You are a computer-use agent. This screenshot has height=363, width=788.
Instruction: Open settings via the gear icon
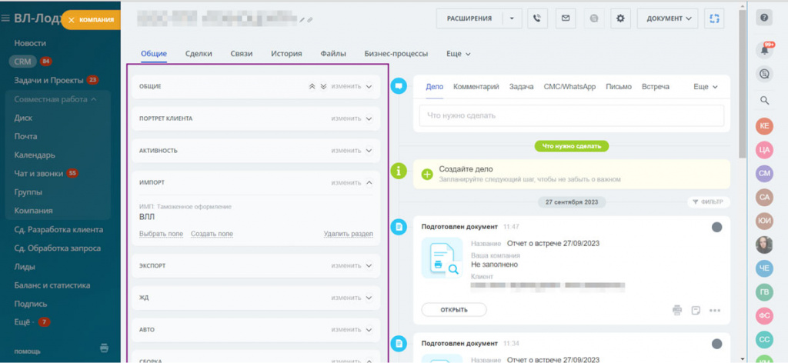click(x=621, y=18)
